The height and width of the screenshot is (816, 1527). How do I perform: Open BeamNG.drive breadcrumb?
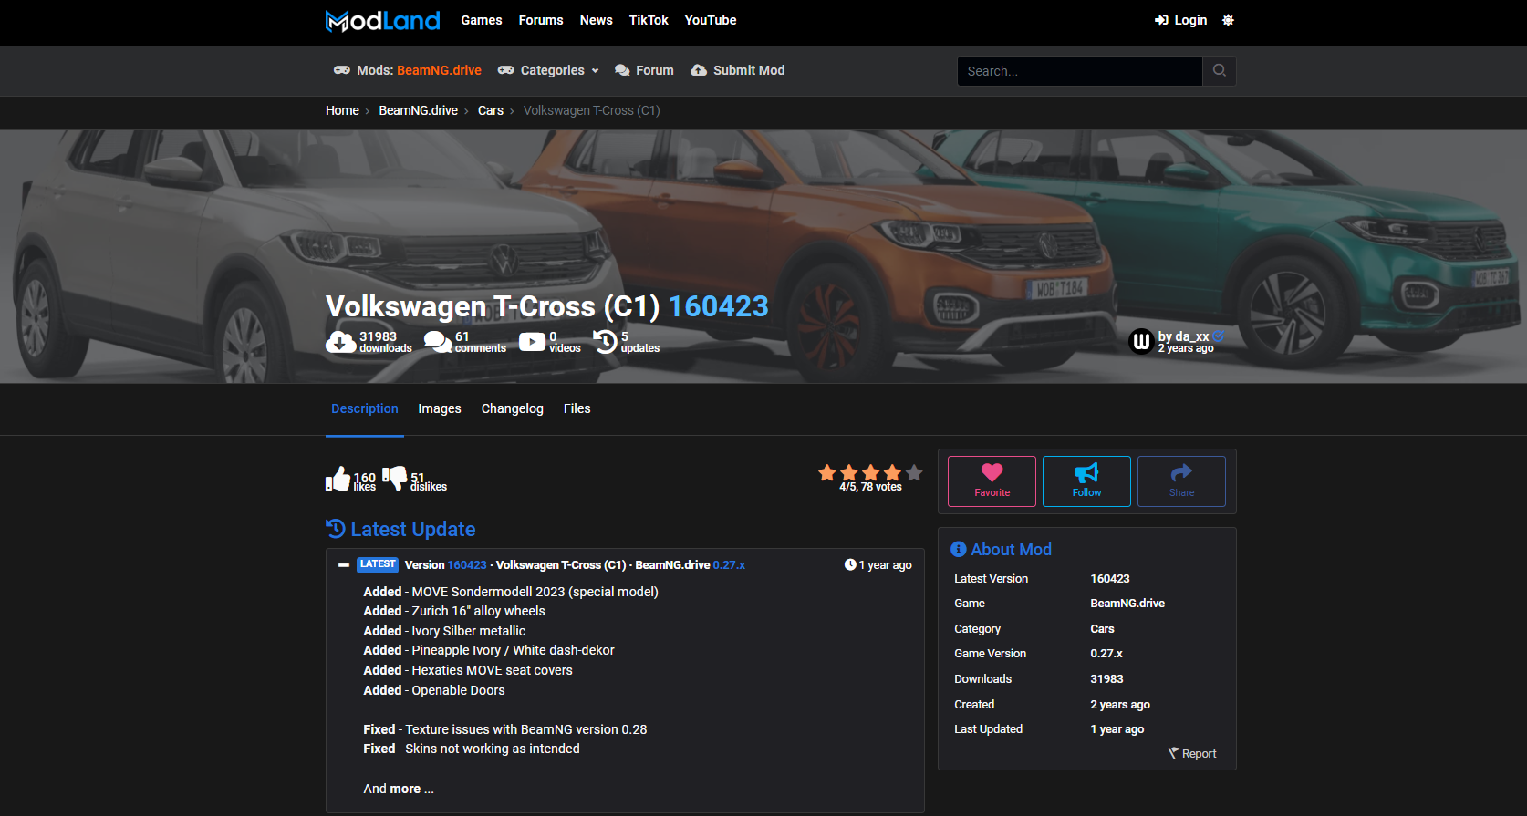click(x=419, y=110)
